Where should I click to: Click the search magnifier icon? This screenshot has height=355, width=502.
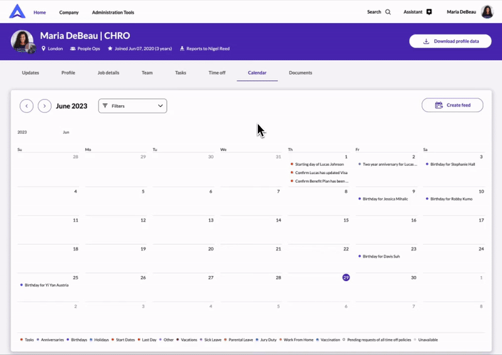[x=388, y=12]
